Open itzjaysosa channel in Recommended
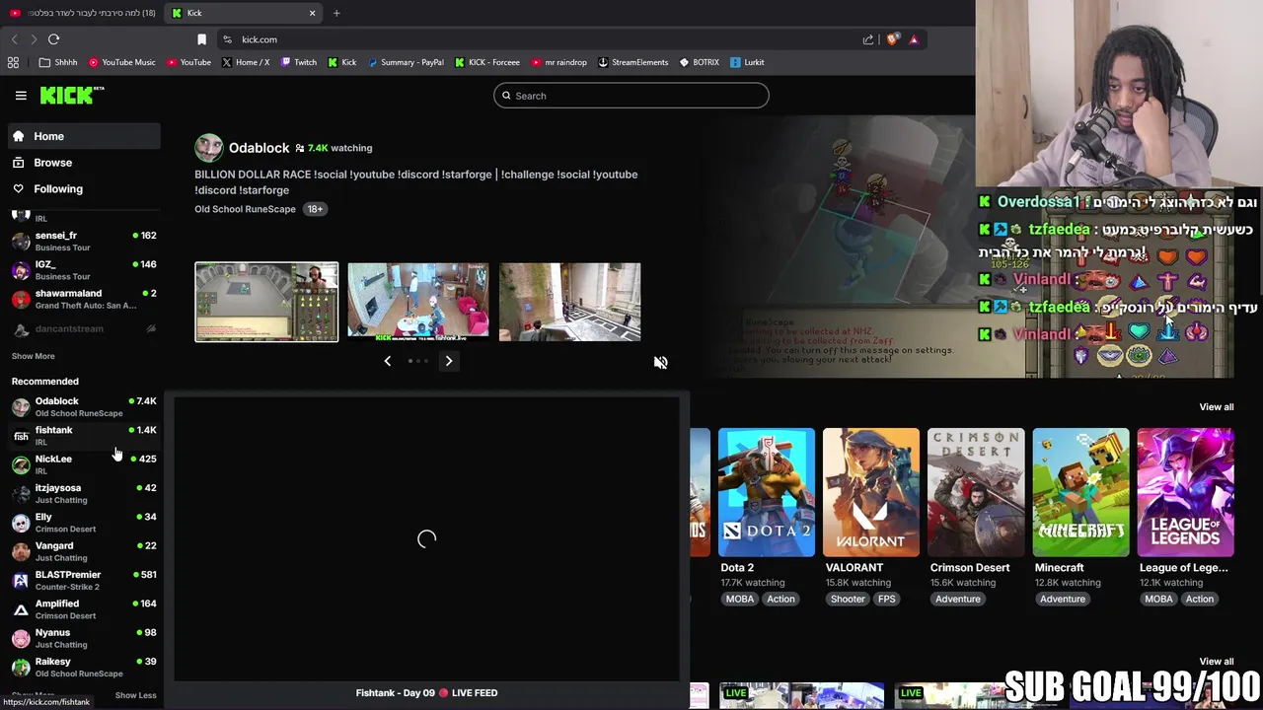Viewport: 1263px width, 710px height. pos(84,493)
